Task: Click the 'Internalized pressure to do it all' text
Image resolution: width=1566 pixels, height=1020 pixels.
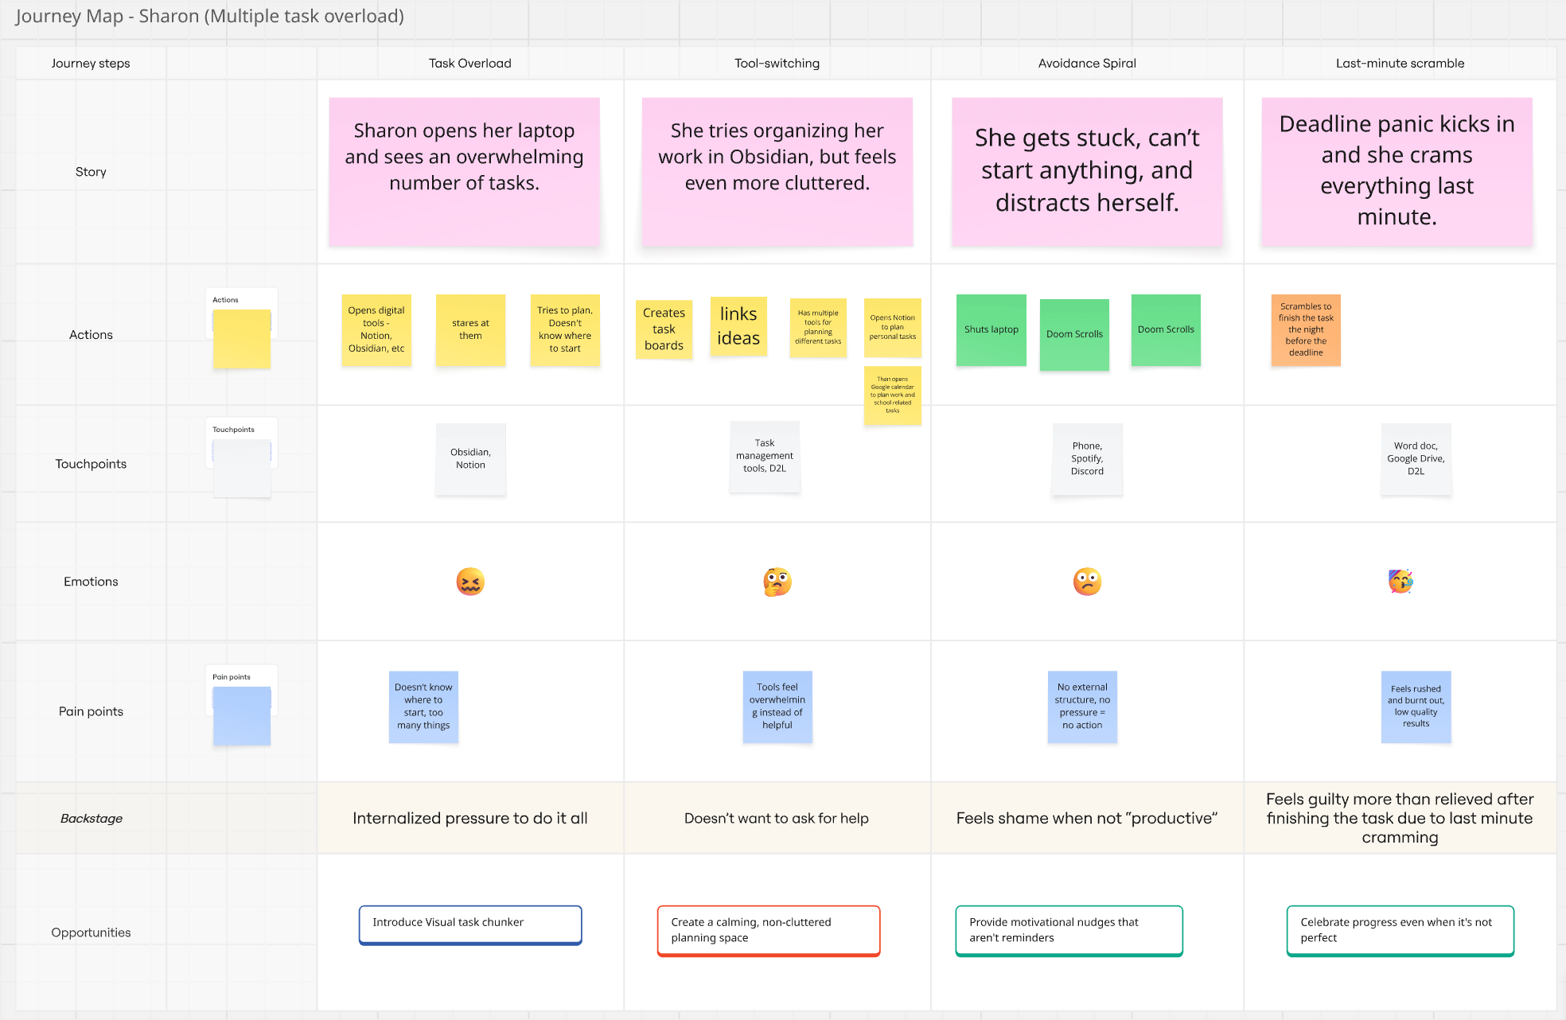Action: [x=470, y=818]
